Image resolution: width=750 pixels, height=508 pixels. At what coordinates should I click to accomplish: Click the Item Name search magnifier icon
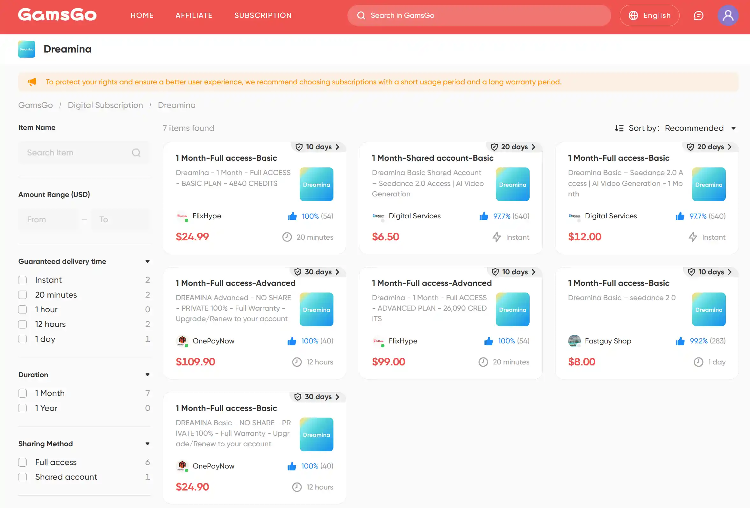click(x=136, y=152)
